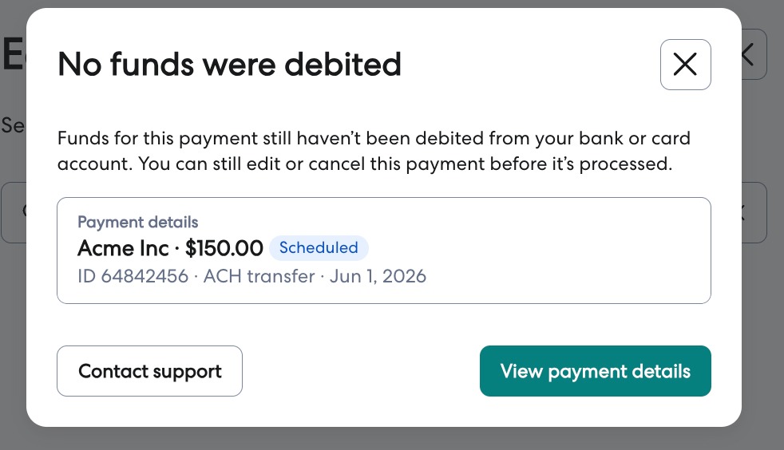Click the Contact support button

(149, 371)
